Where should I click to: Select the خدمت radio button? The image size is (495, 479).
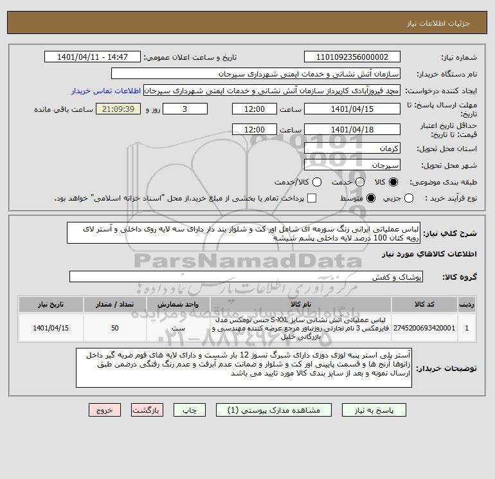[360, 182]
